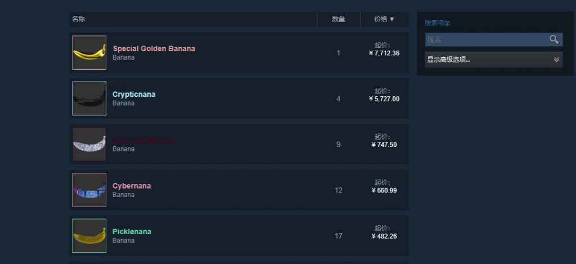Sort by the name column (名称)
The height and width of the screenshot is (264, 576).
point(79,19)
